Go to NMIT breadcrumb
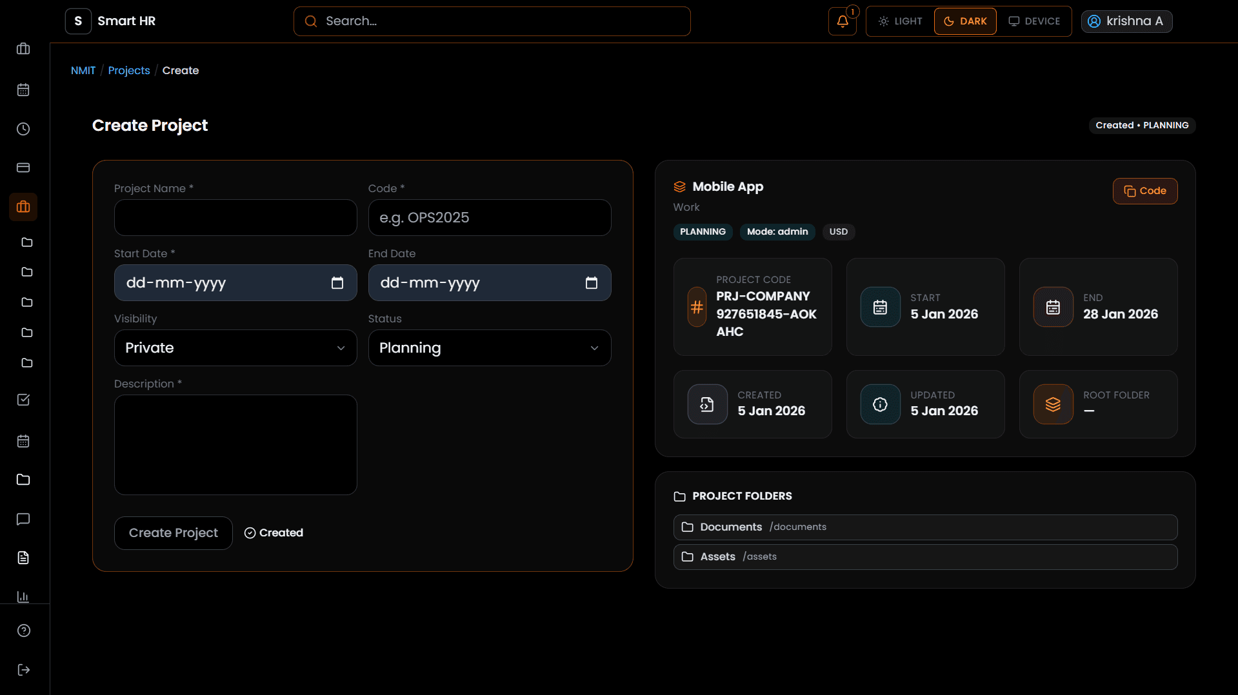The height and width of the screenshot is (695, 1238). click(x=83, y=70)
